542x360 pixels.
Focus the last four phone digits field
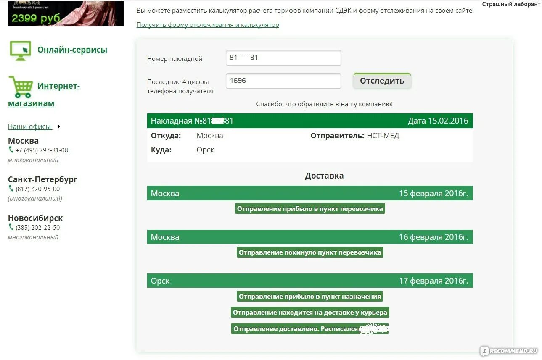(283, 81)
